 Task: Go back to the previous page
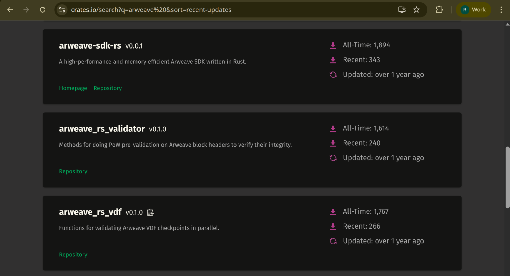coord(10,10)
